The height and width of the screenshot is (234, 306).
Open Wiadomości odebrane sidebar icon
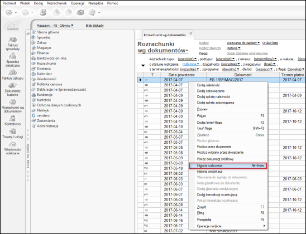pos(13,148)
